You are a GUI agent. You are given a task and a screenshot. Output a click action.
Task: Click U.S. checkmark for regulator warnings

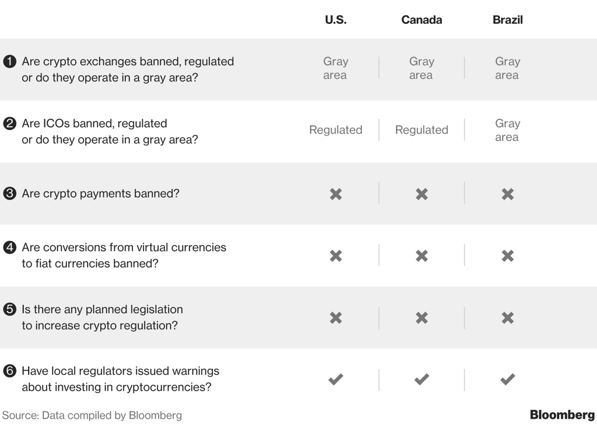point(336,379)
